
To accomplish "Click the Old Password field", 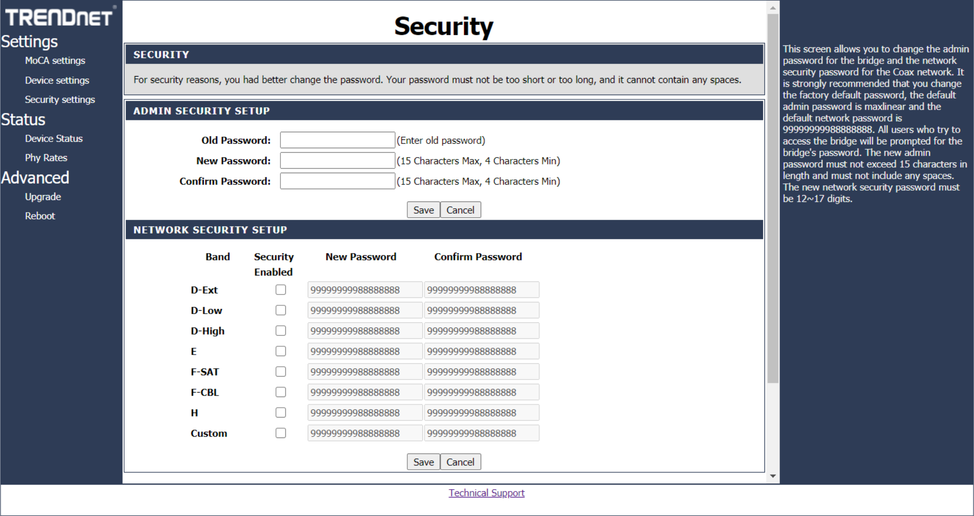I will [x=338, y=140].
